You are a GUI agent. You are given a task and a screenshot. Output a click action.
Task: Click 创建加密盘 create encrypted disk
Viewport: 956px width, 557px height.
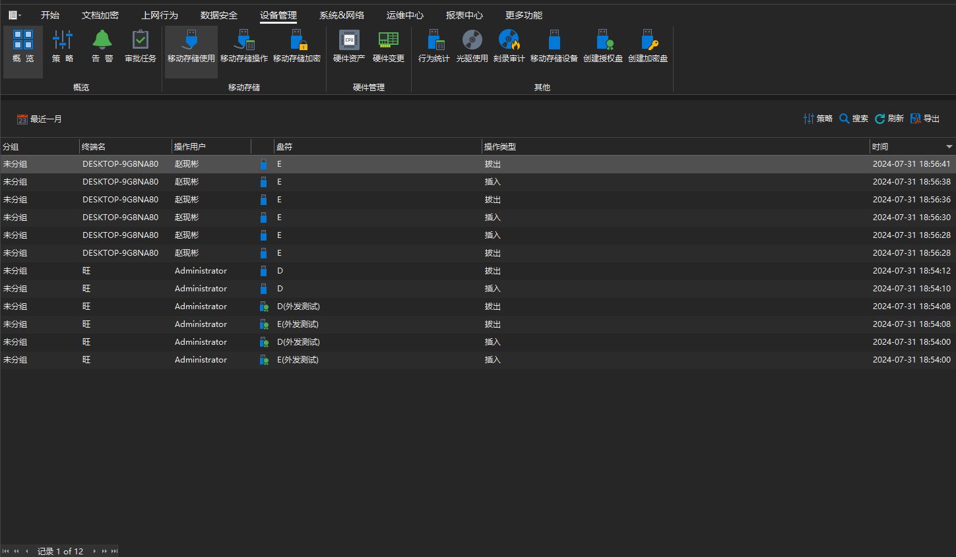(x=648, y=46)
